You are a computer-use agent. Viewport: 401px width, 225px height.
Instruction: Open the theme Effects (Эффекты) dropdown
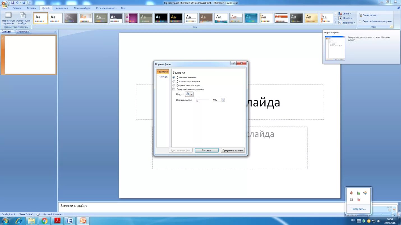click(x=347, y=23)
